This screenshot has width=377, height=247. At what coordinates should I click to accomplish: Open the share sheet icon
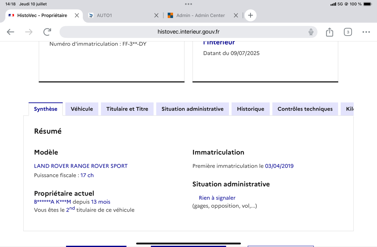[329, 32]
